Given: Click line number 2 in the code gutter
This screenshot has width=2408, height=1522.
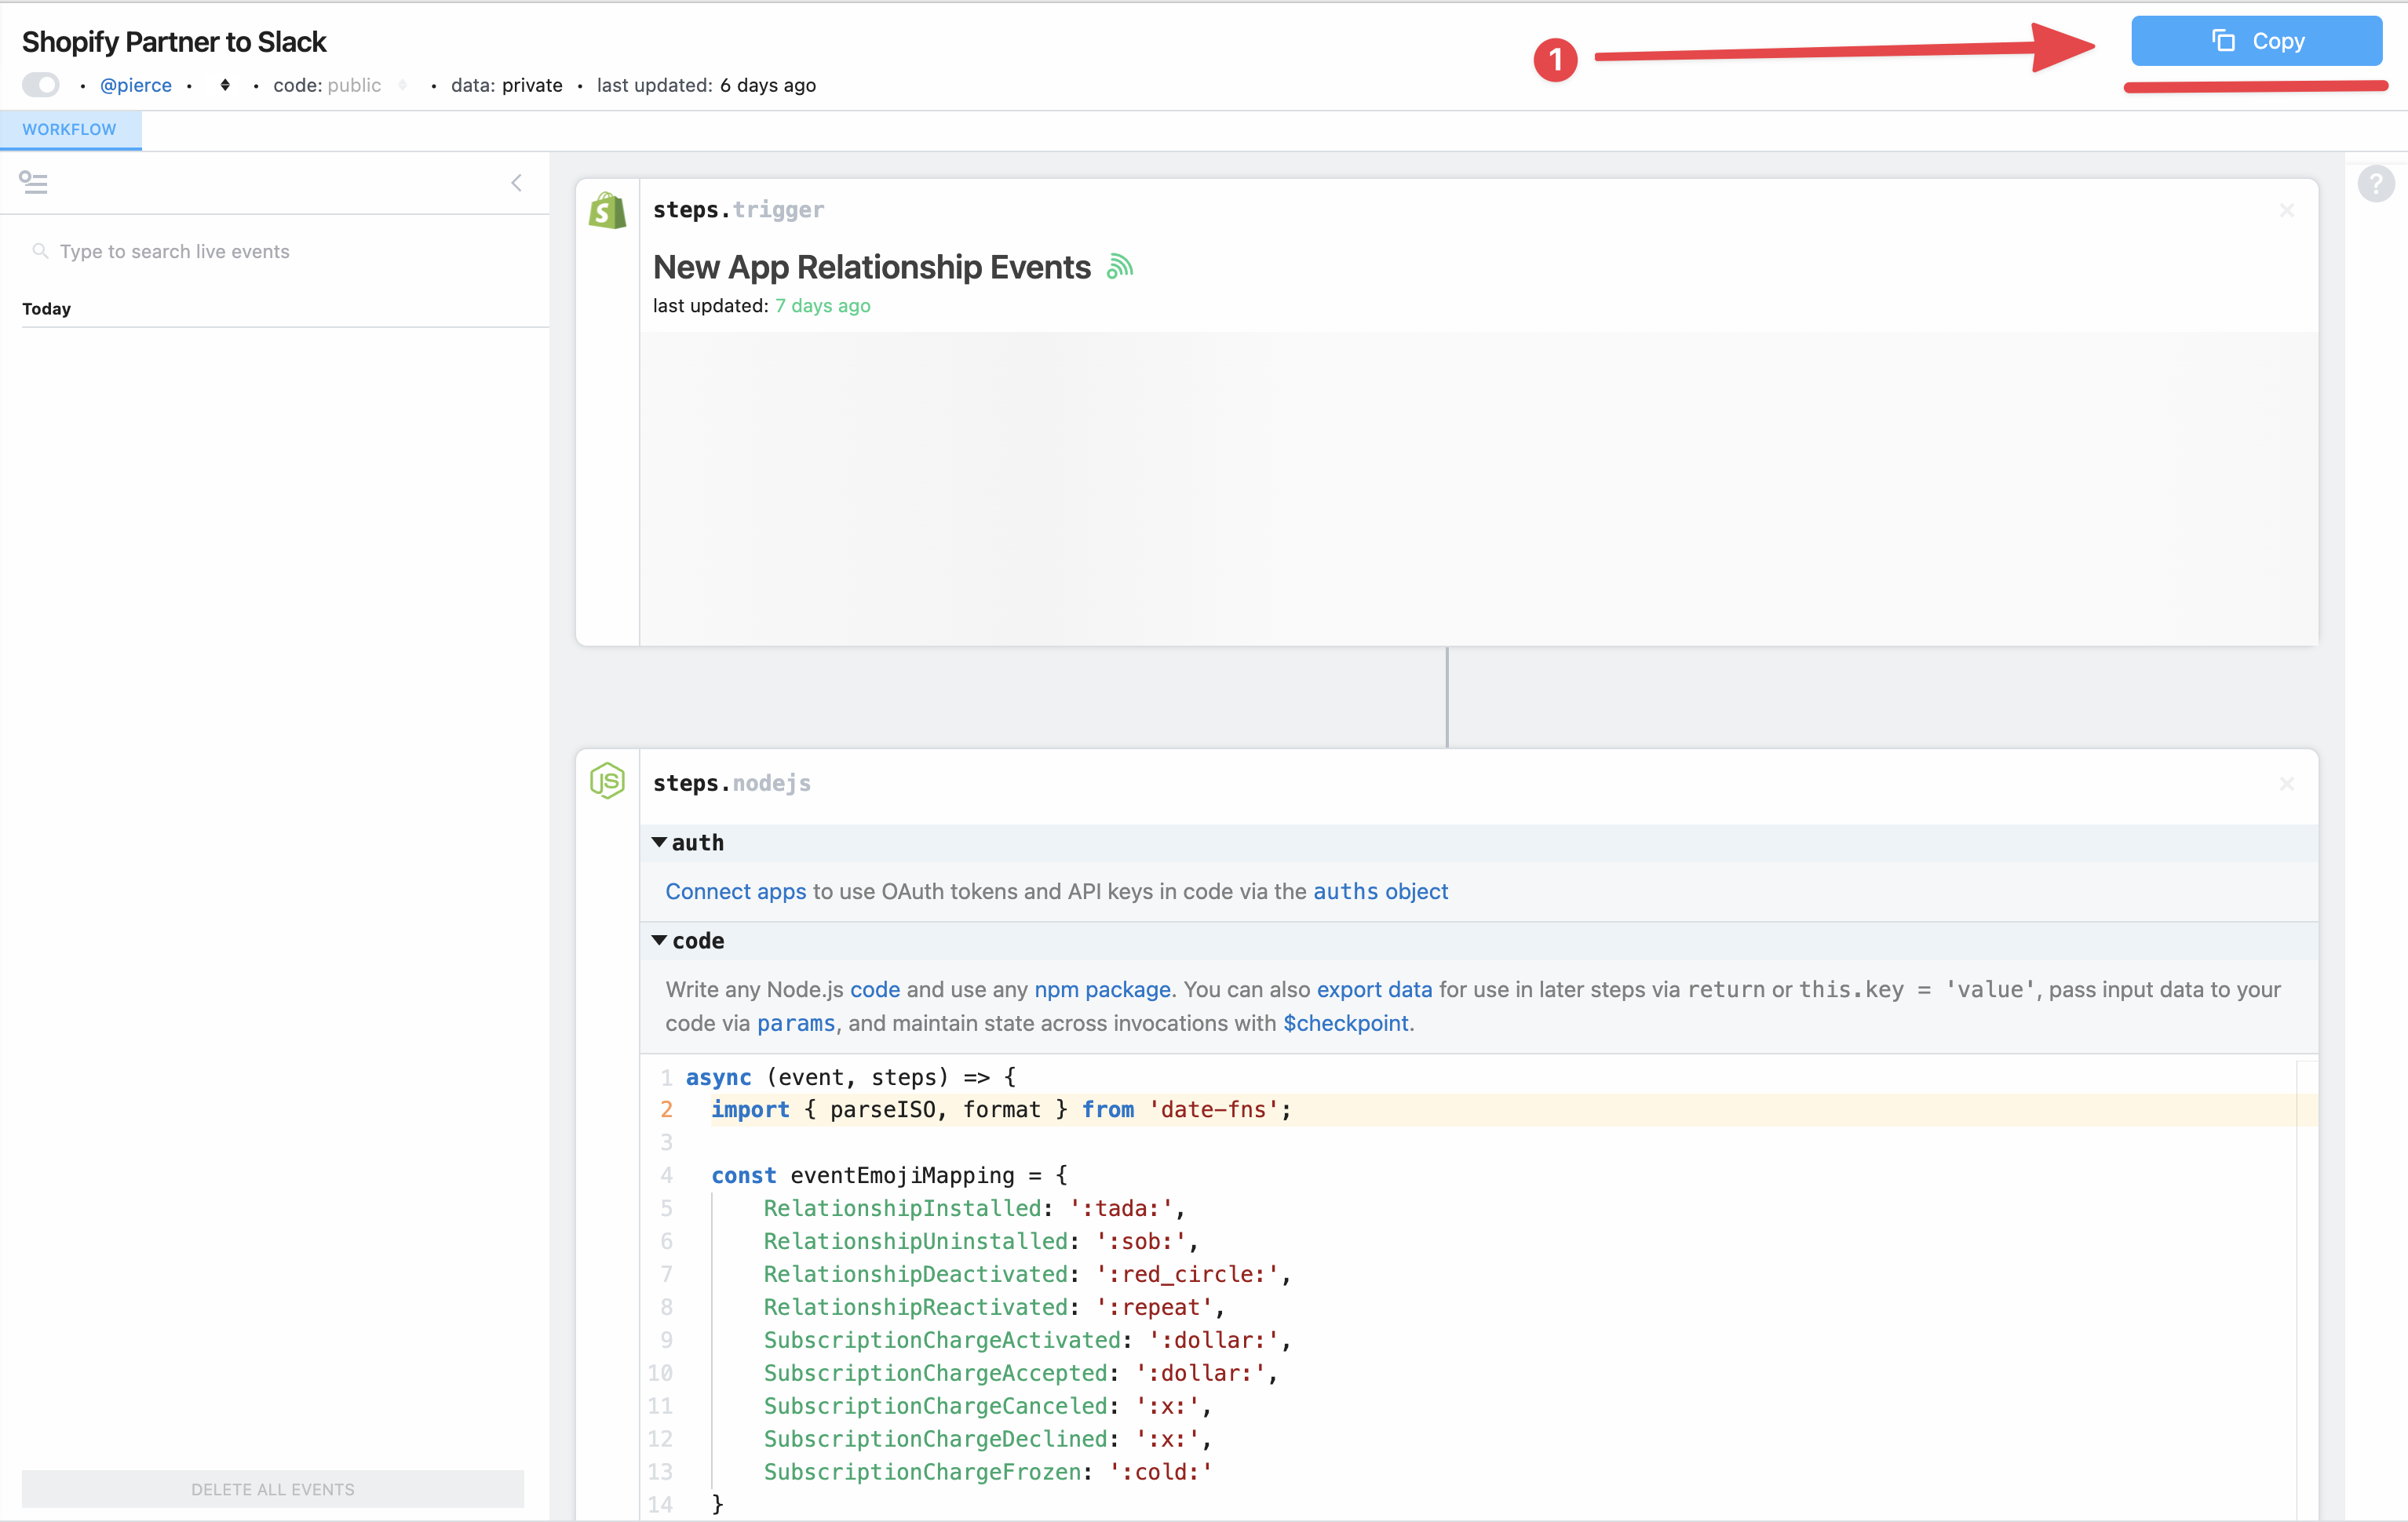Looking at the screenshot, I should click(666, 1109).
